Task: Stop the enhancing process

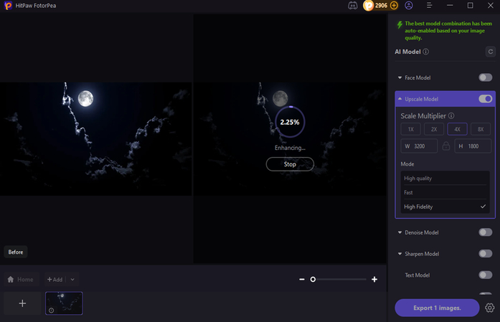Action: tap(290, 164)
